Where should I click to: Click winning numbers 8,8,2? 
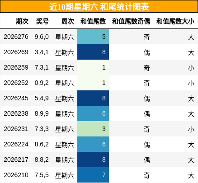click(42, 160)
